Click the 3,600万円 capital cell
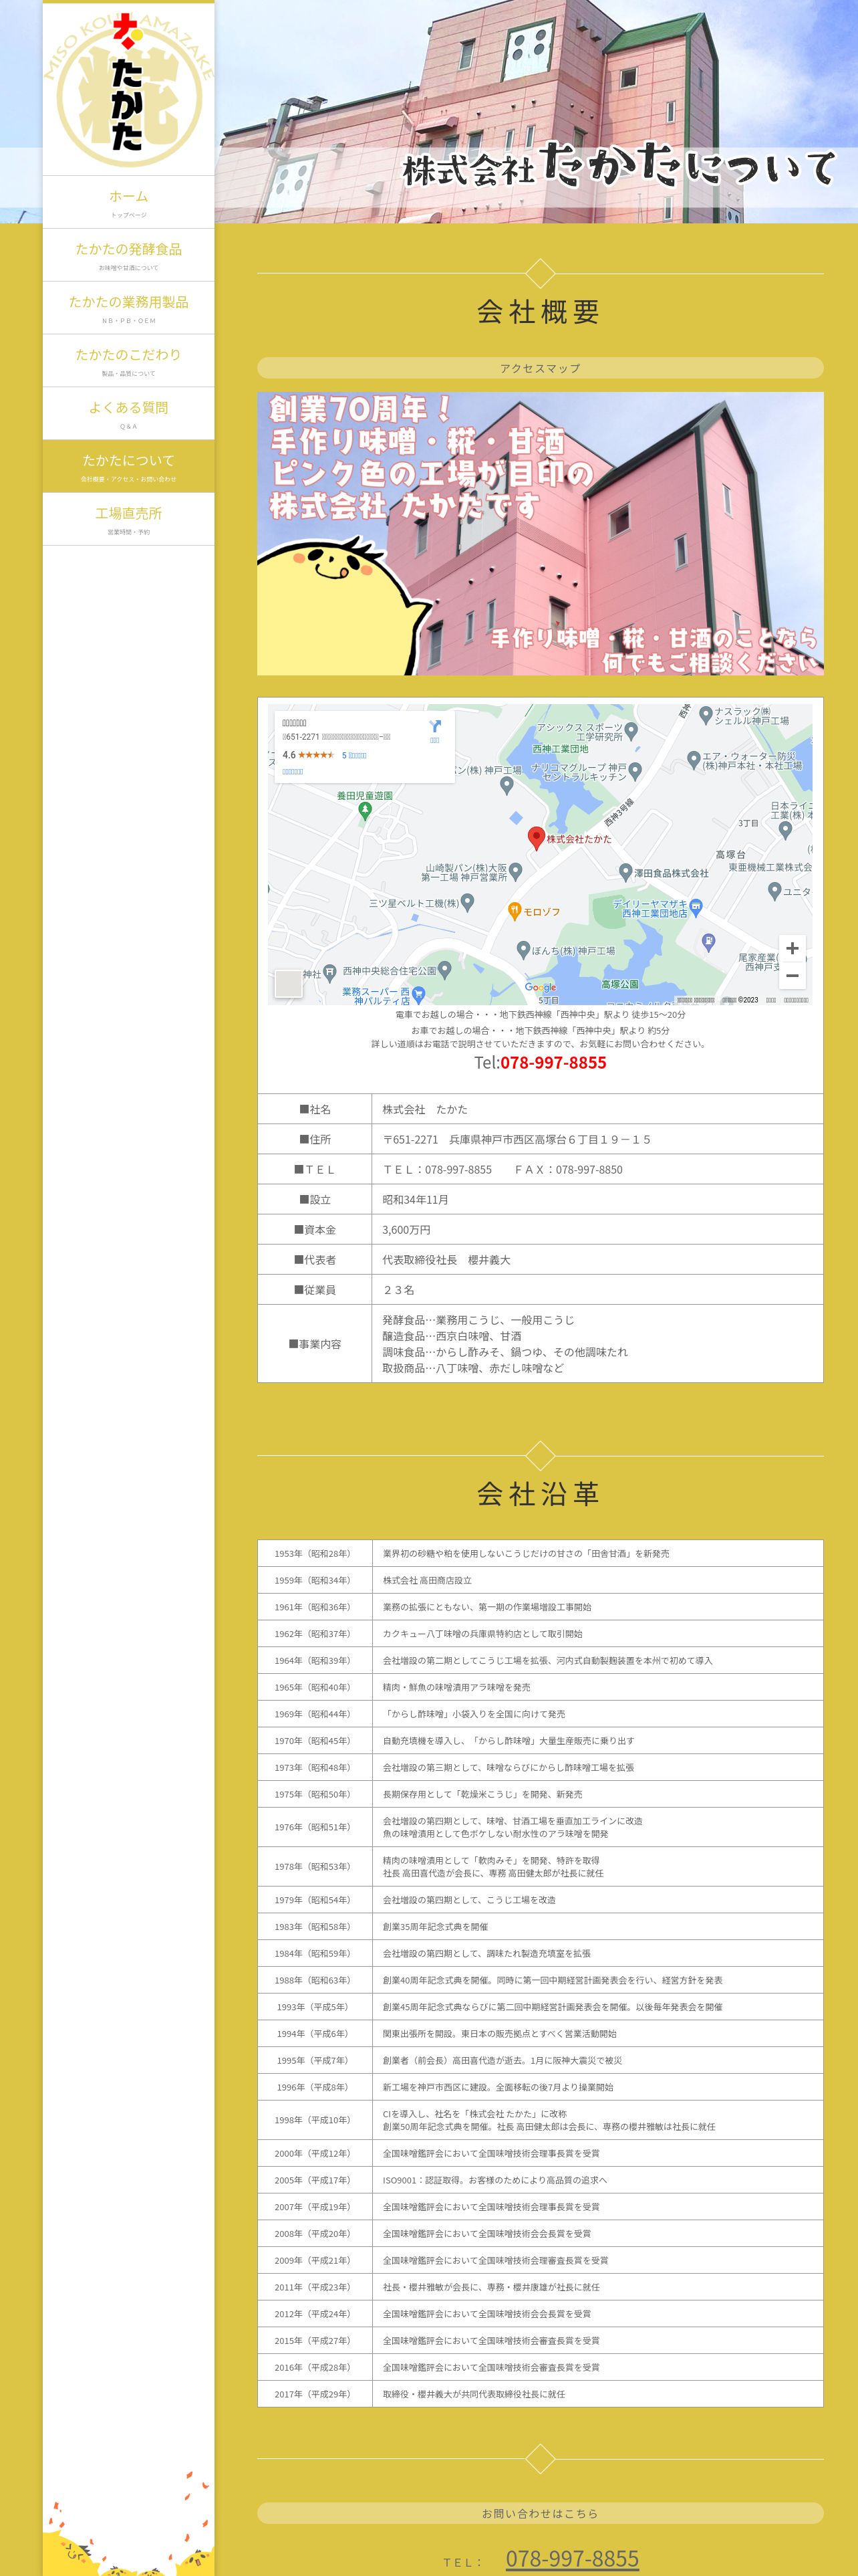This screenshot has height=2576, width=858. click(x=597, y=1229)
